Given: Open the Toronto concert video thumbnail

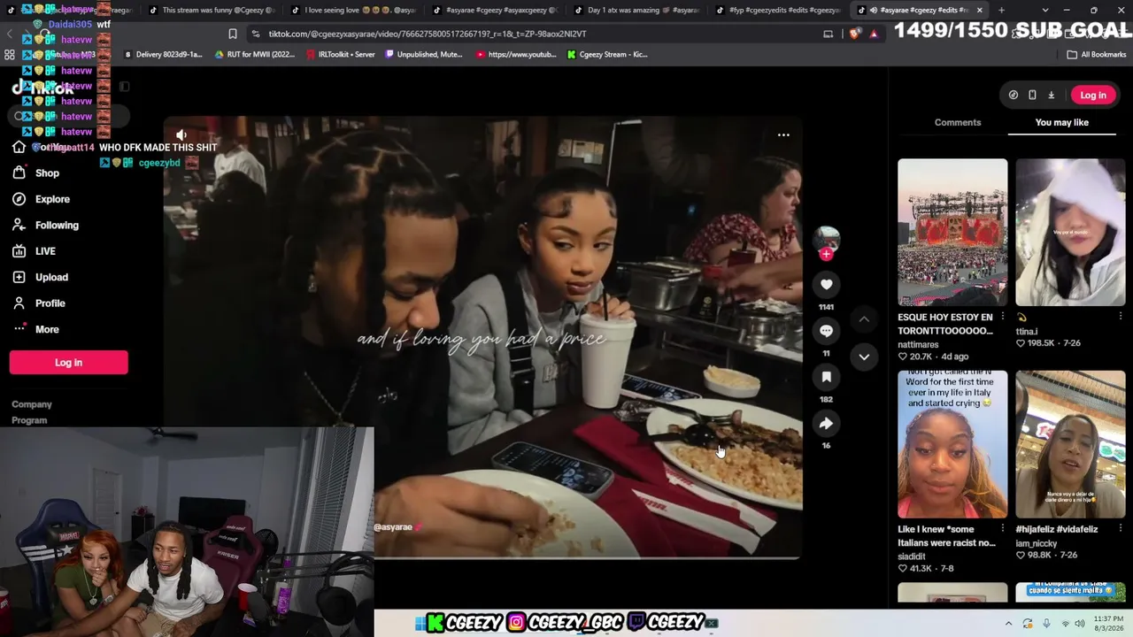Looking at the screenshot, I should pos(952,233).
